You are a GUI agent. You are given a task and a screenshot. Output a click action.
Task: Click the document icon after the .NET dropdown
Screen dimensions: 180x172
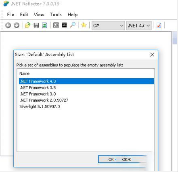coord(159,25)
